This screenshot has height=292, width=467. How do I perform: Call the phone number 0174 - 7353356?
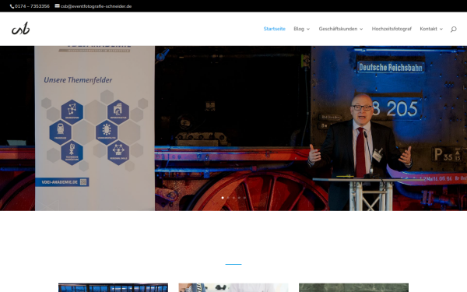pyautogui.click(x=32, y=6)
